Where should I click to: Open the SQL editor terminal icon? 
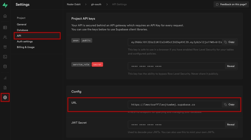click(5, 57)
